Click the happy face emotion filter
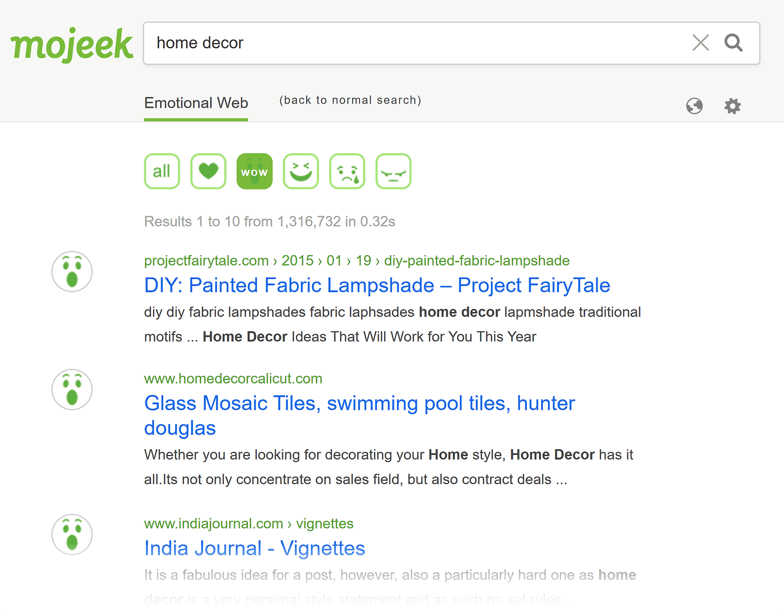 point(300,171)
